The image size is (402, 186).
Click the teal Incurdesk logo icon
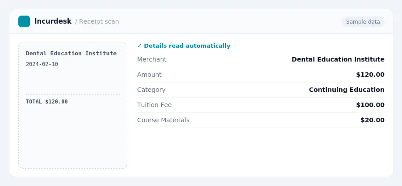tap(24, 21)
